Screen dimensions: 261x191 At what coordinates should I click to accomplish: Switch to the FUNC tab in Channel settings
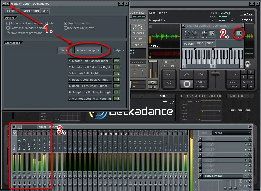point(210,44)
